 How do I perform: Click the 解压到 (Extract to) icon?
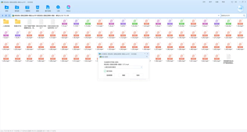pos(17,8)
